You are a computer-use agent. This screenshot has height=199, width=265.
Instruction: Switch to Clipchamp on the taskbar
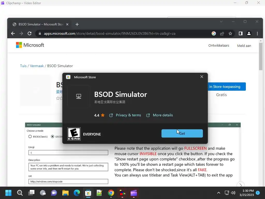click(134, 193)
